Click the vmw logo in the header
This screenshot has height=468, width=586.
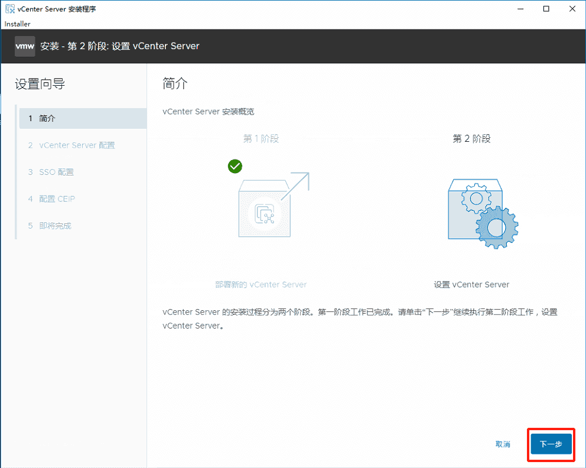pos(24,45)
